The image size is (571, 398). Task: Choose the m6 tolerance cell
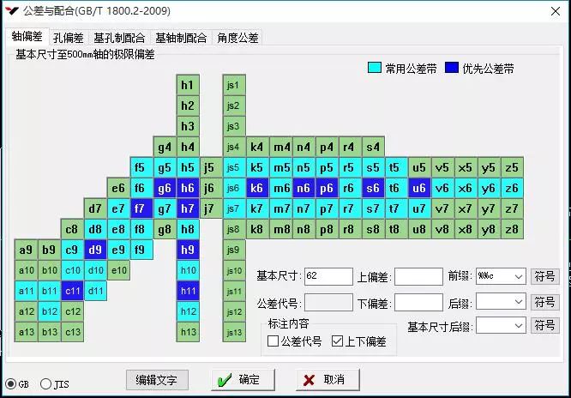(280, 188)
